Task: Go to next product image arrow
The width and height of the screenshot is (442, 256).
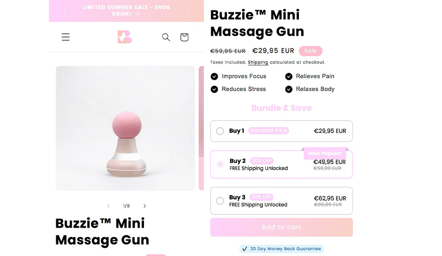Action: coord(144,206)
